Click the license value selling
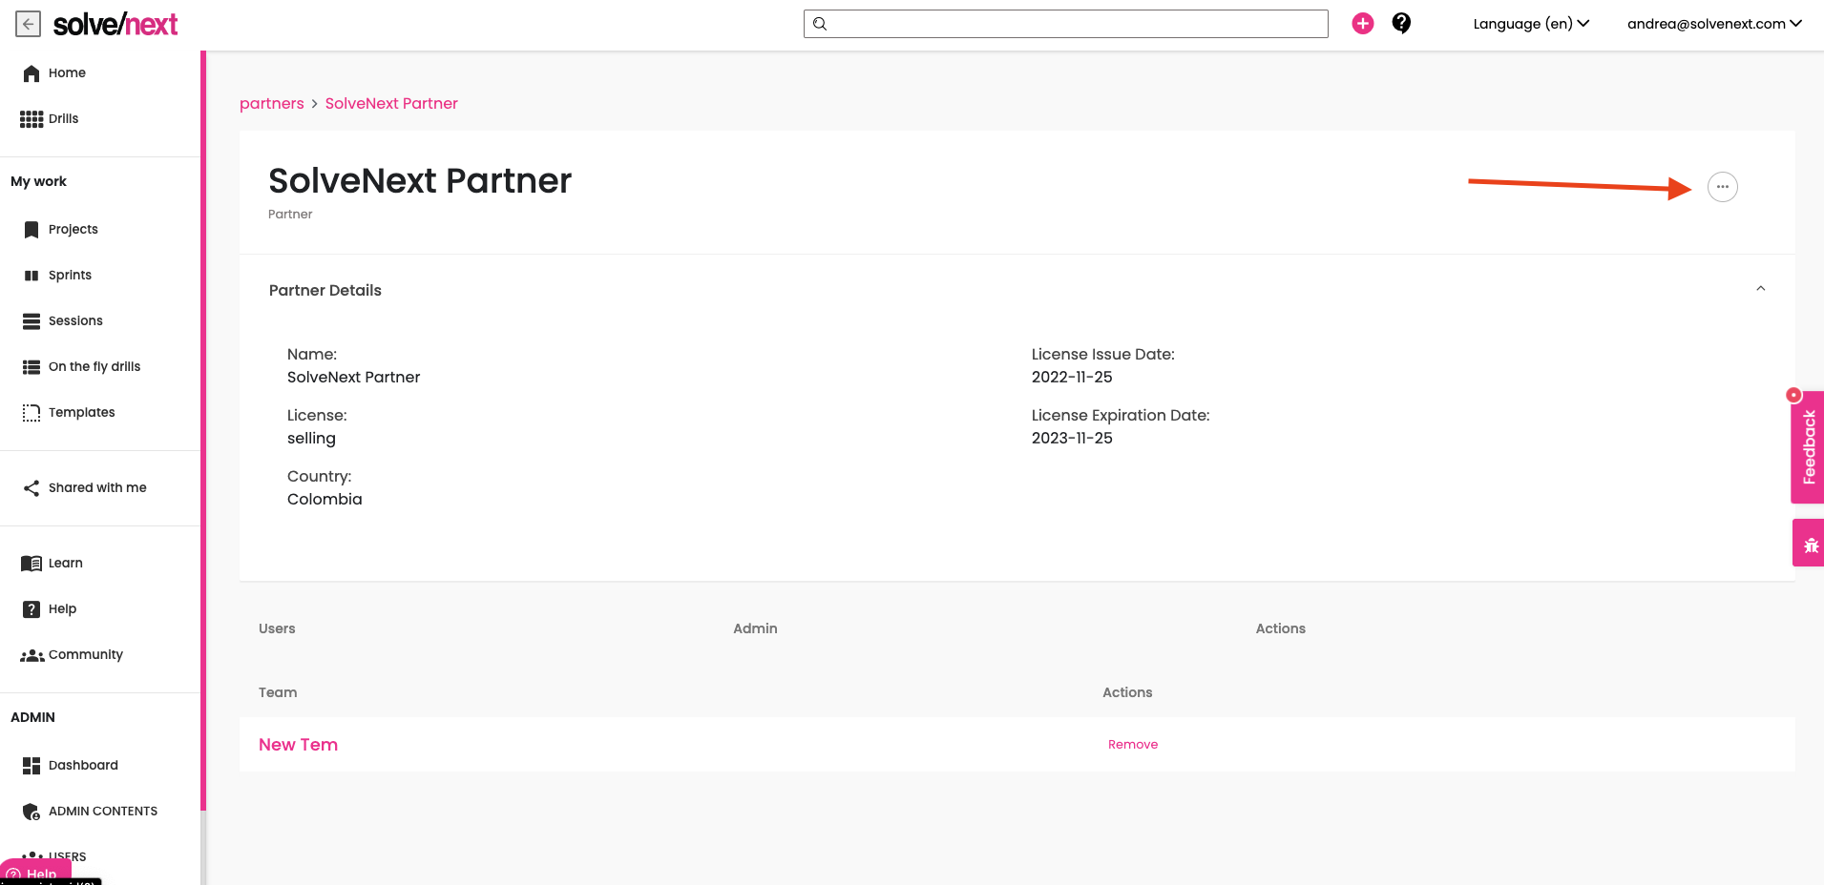 coord(311,439)
